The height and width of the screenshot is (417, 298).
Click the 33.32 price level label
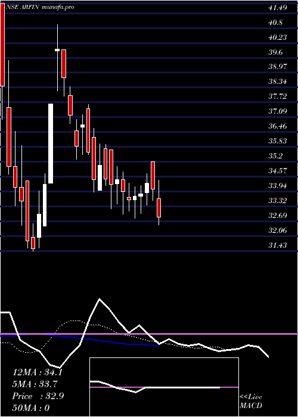pyautogui.click(x=278, y=201)
